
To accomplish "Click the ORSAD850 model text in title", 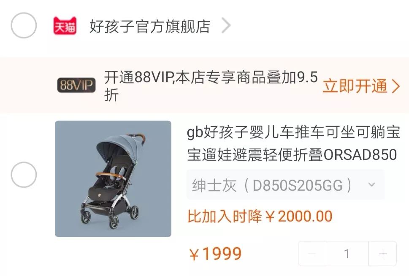I will coord(360,155).
